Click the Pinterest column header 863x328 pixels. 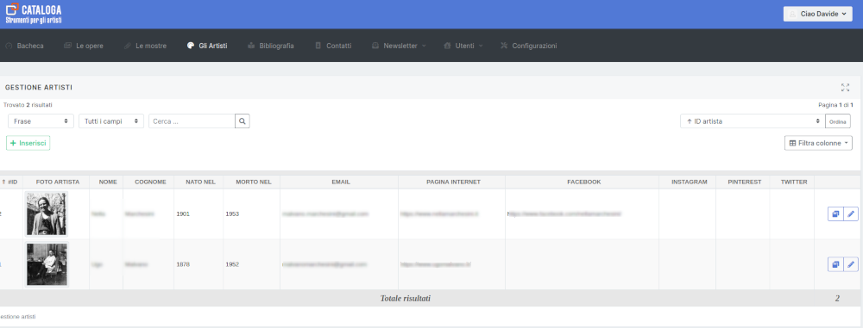(x=744, y=182)
